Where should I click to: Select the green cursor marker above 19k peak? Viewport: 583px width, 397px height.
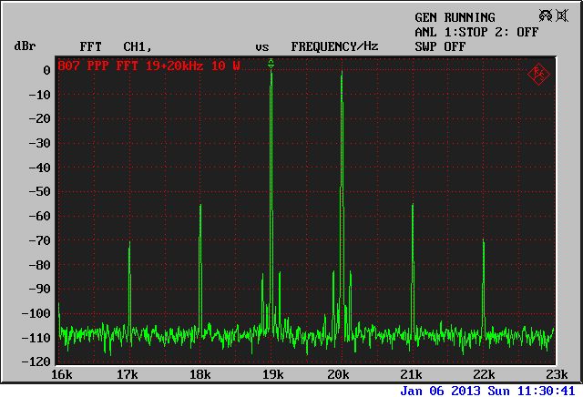click(x=271, y=63)
